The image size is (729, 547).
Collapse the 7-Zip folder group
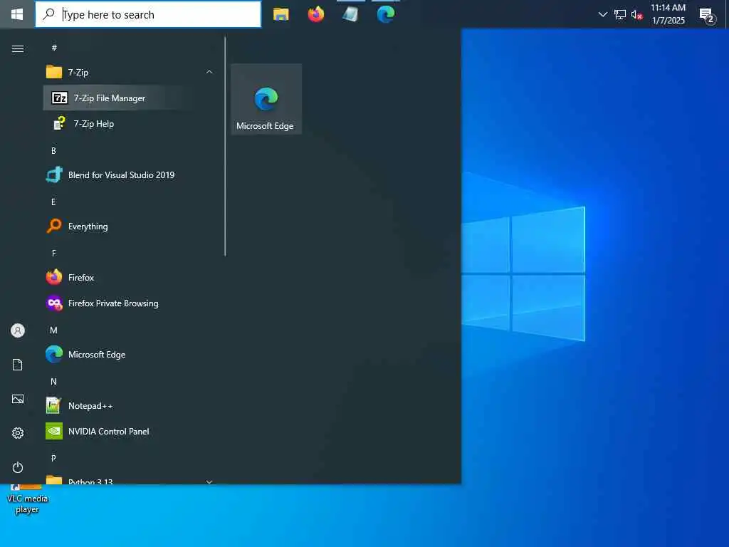click(130, 73)
